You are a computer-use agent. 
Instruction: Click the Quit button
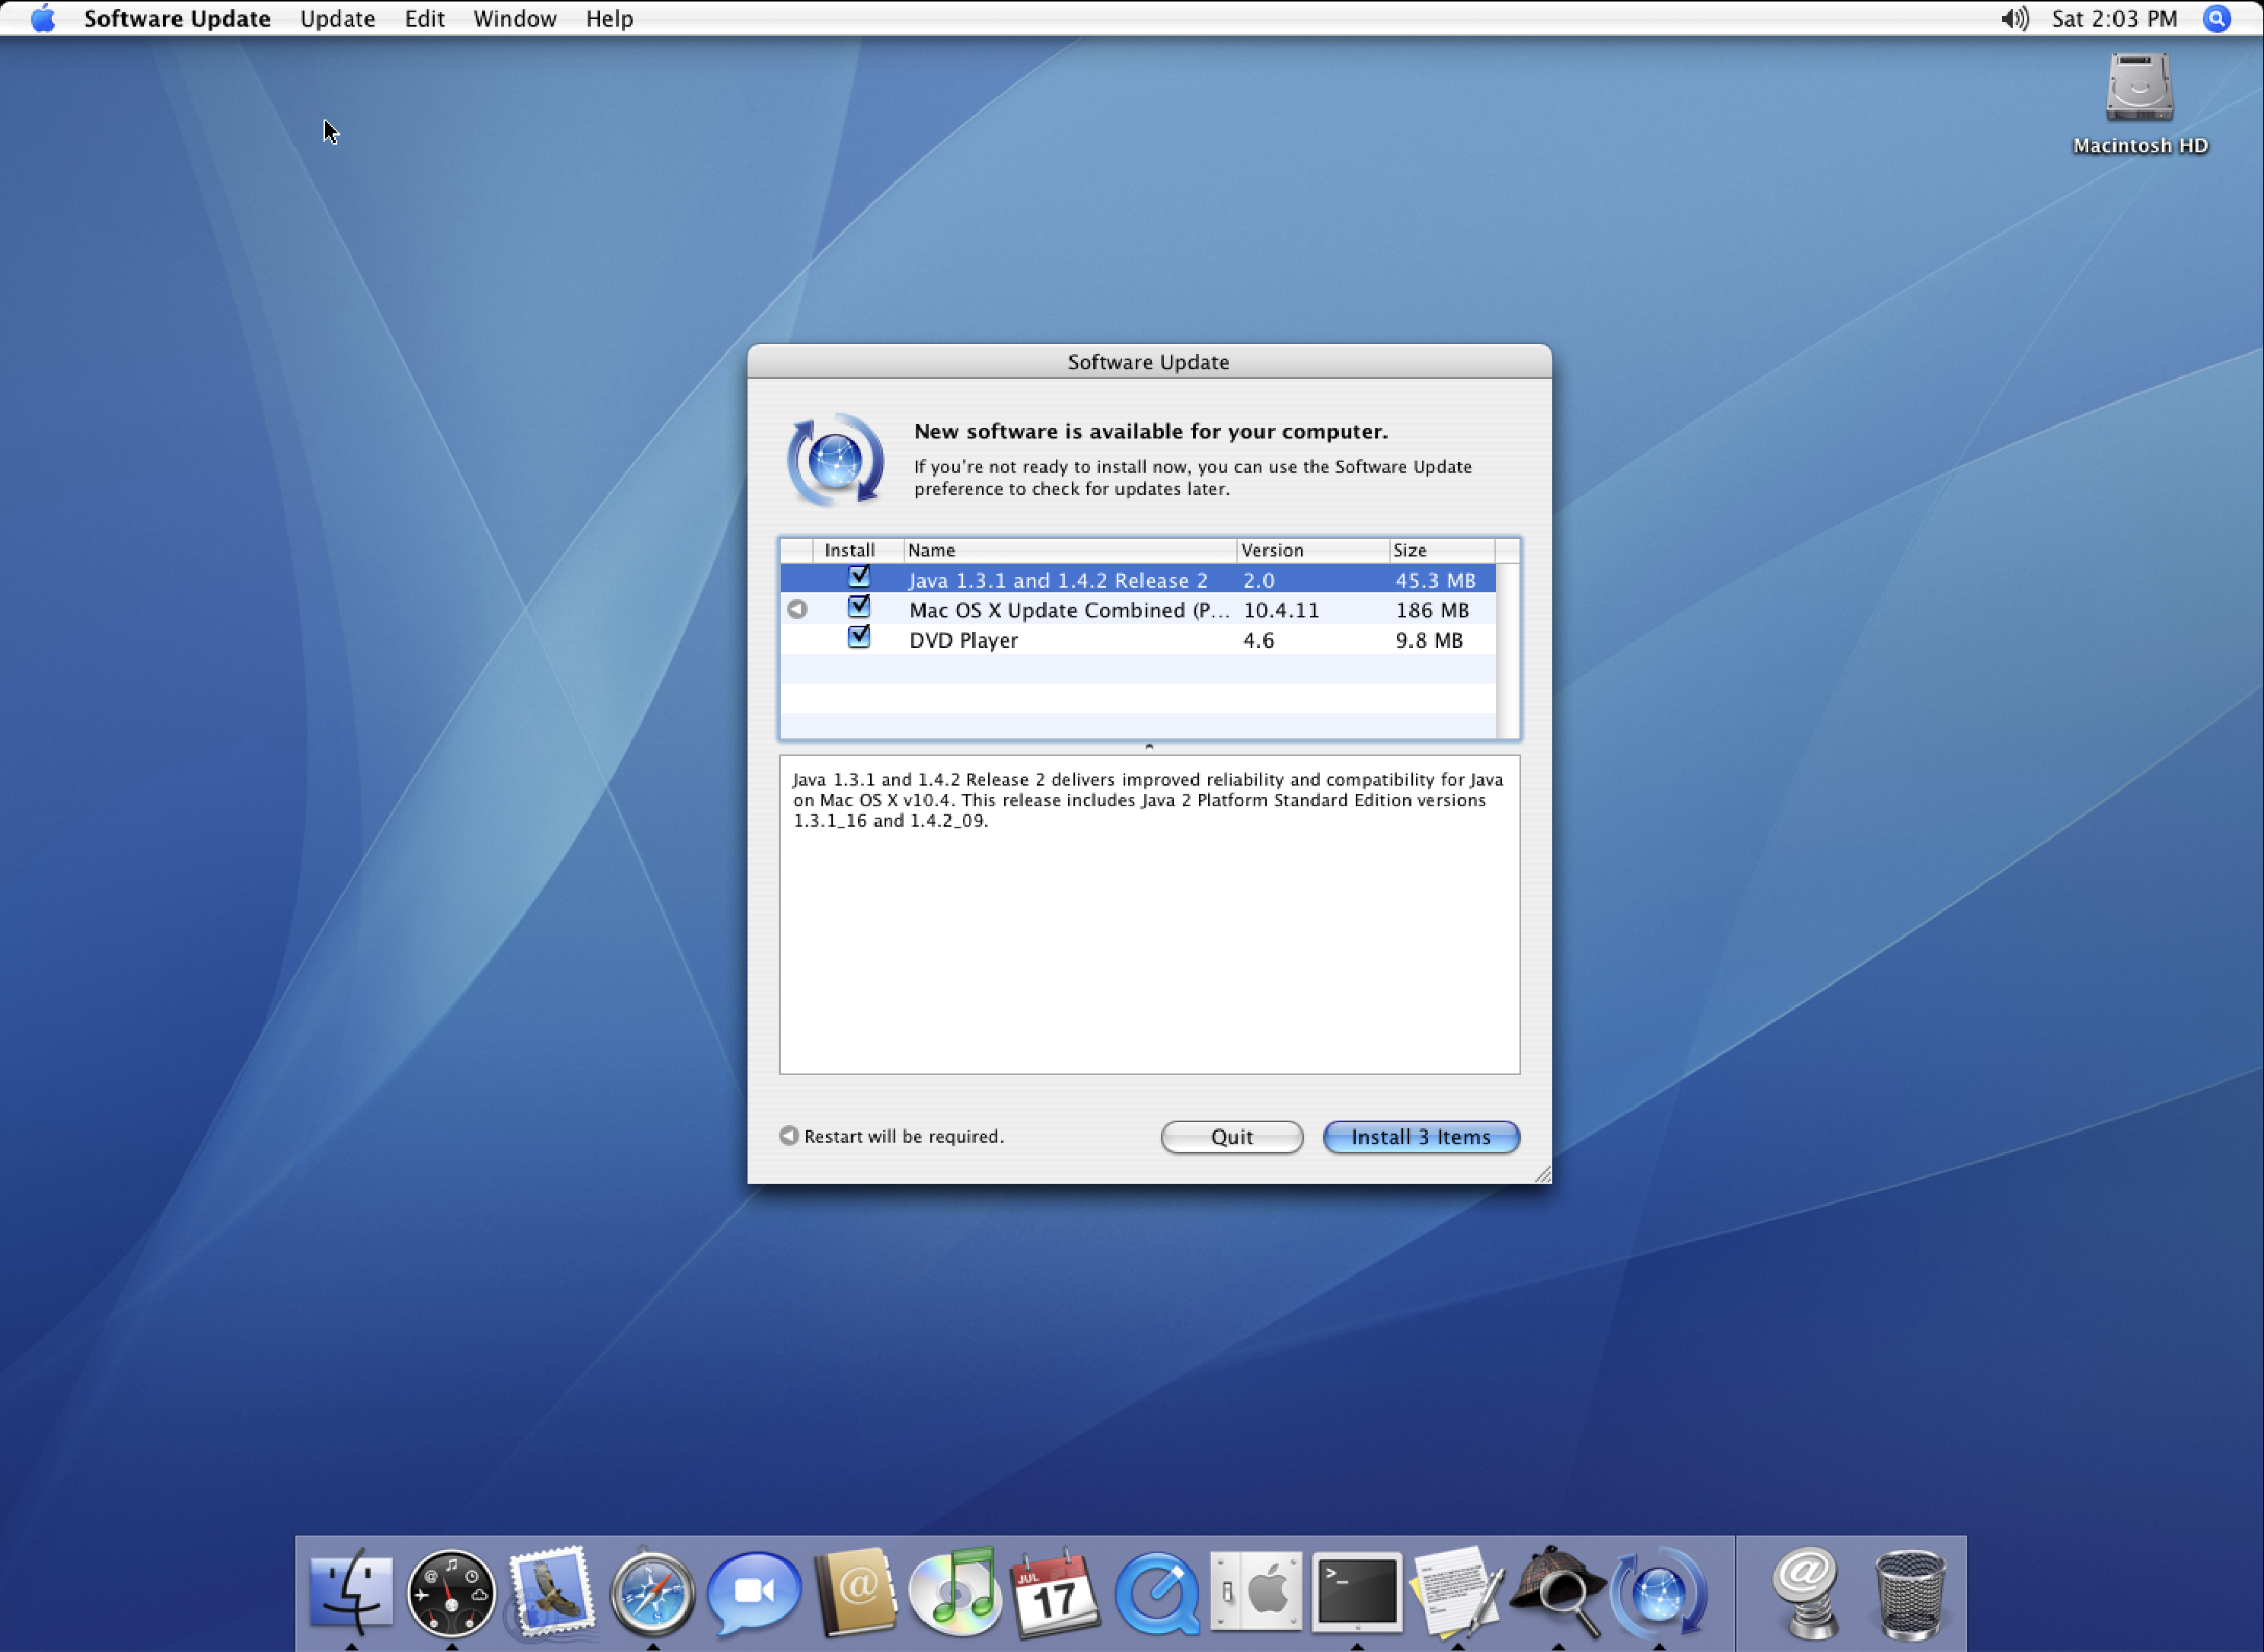pyautogui.click(x=1231, y=1137)
